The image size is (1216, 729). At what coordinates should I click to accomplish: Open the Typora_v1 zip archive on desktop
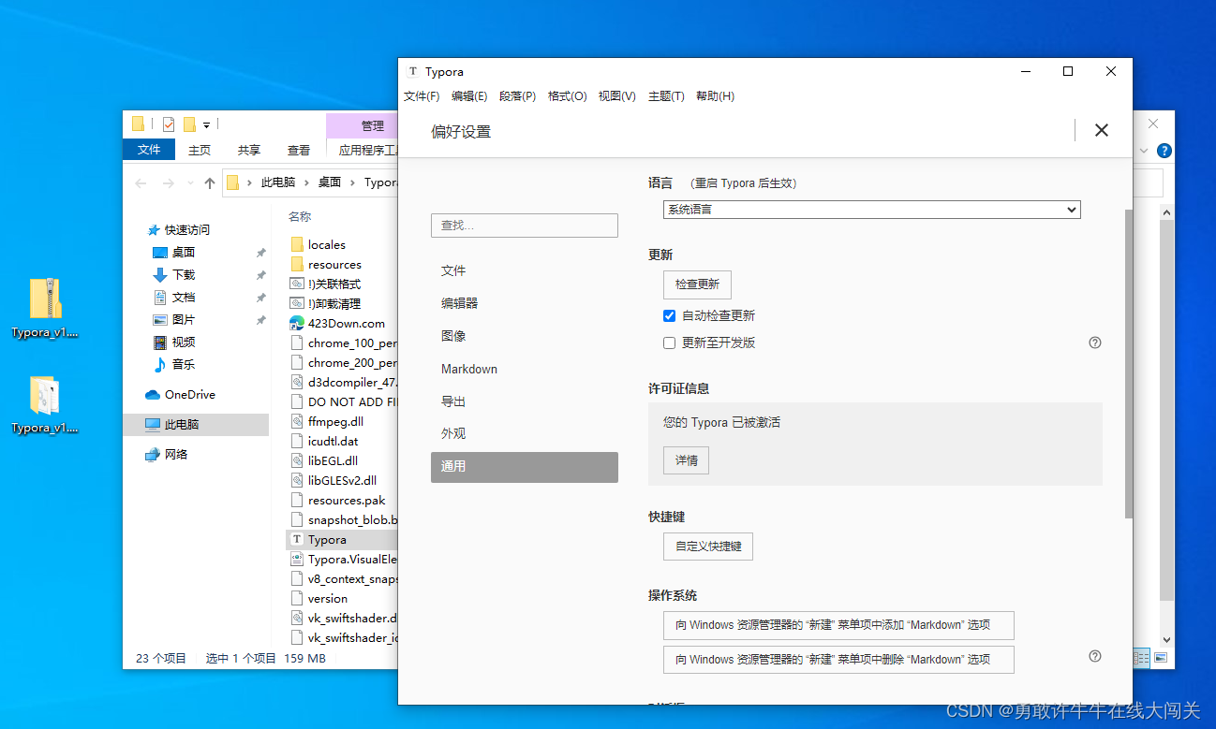(x=45, y=299)
